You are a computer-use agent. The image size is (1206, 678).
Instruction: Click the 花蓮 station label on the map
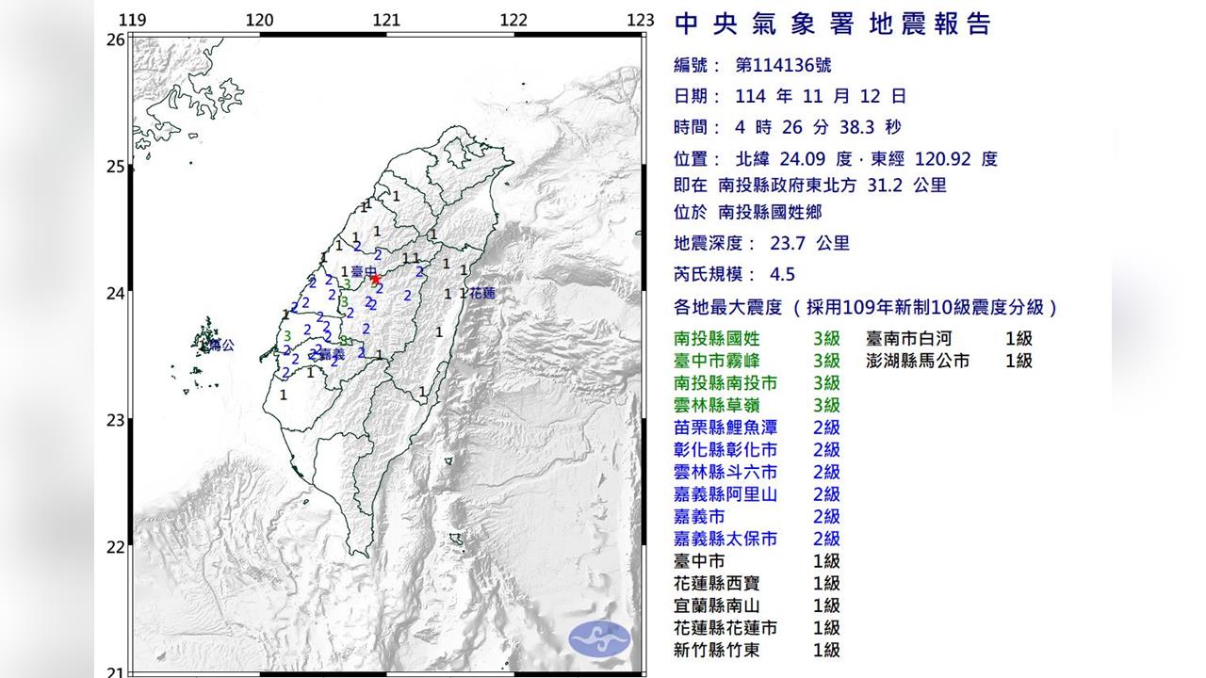[481, 293]
